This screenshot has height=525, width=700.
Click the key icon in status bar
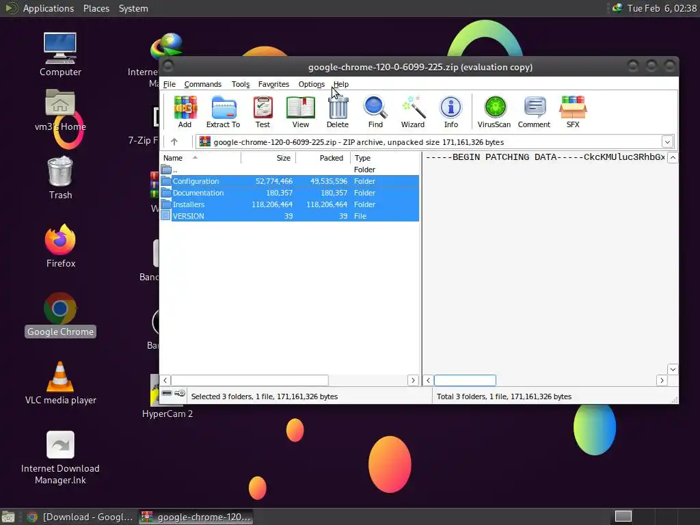[180, 393]
